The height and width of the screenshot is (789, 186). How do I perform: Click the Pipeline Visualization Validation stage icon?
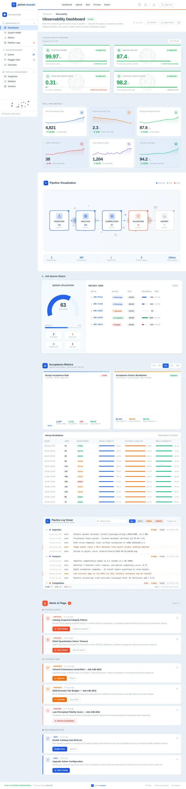click(x=138, y=216)
